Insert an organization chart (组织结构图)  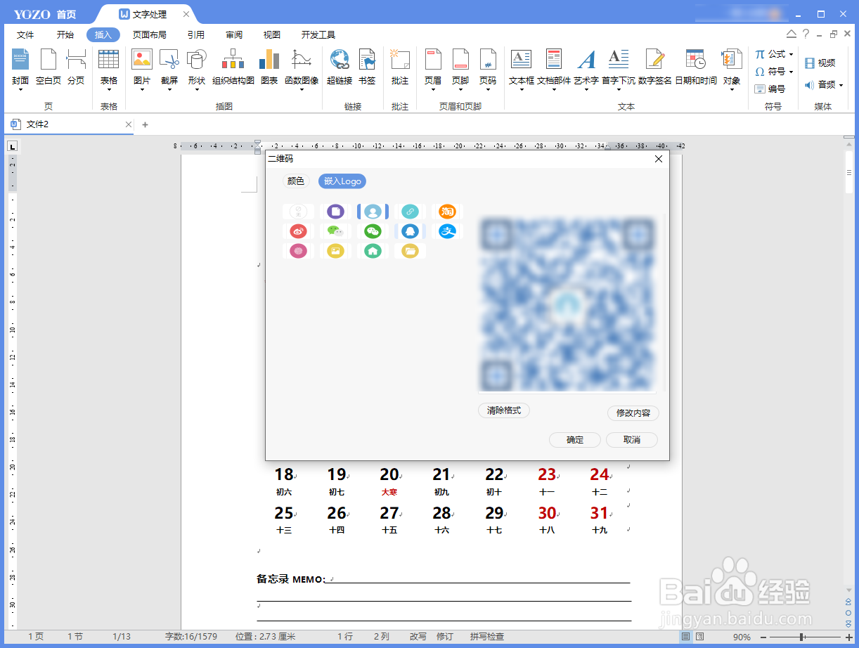pos(233,68)
